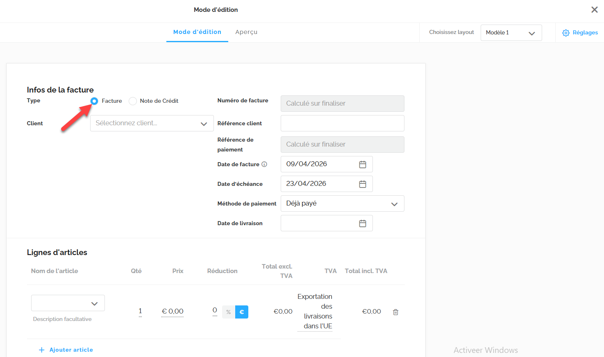Screen dimensions: 604x357
Task: Open calendar for Date d'échéance
Action: (x=363, y=184)
